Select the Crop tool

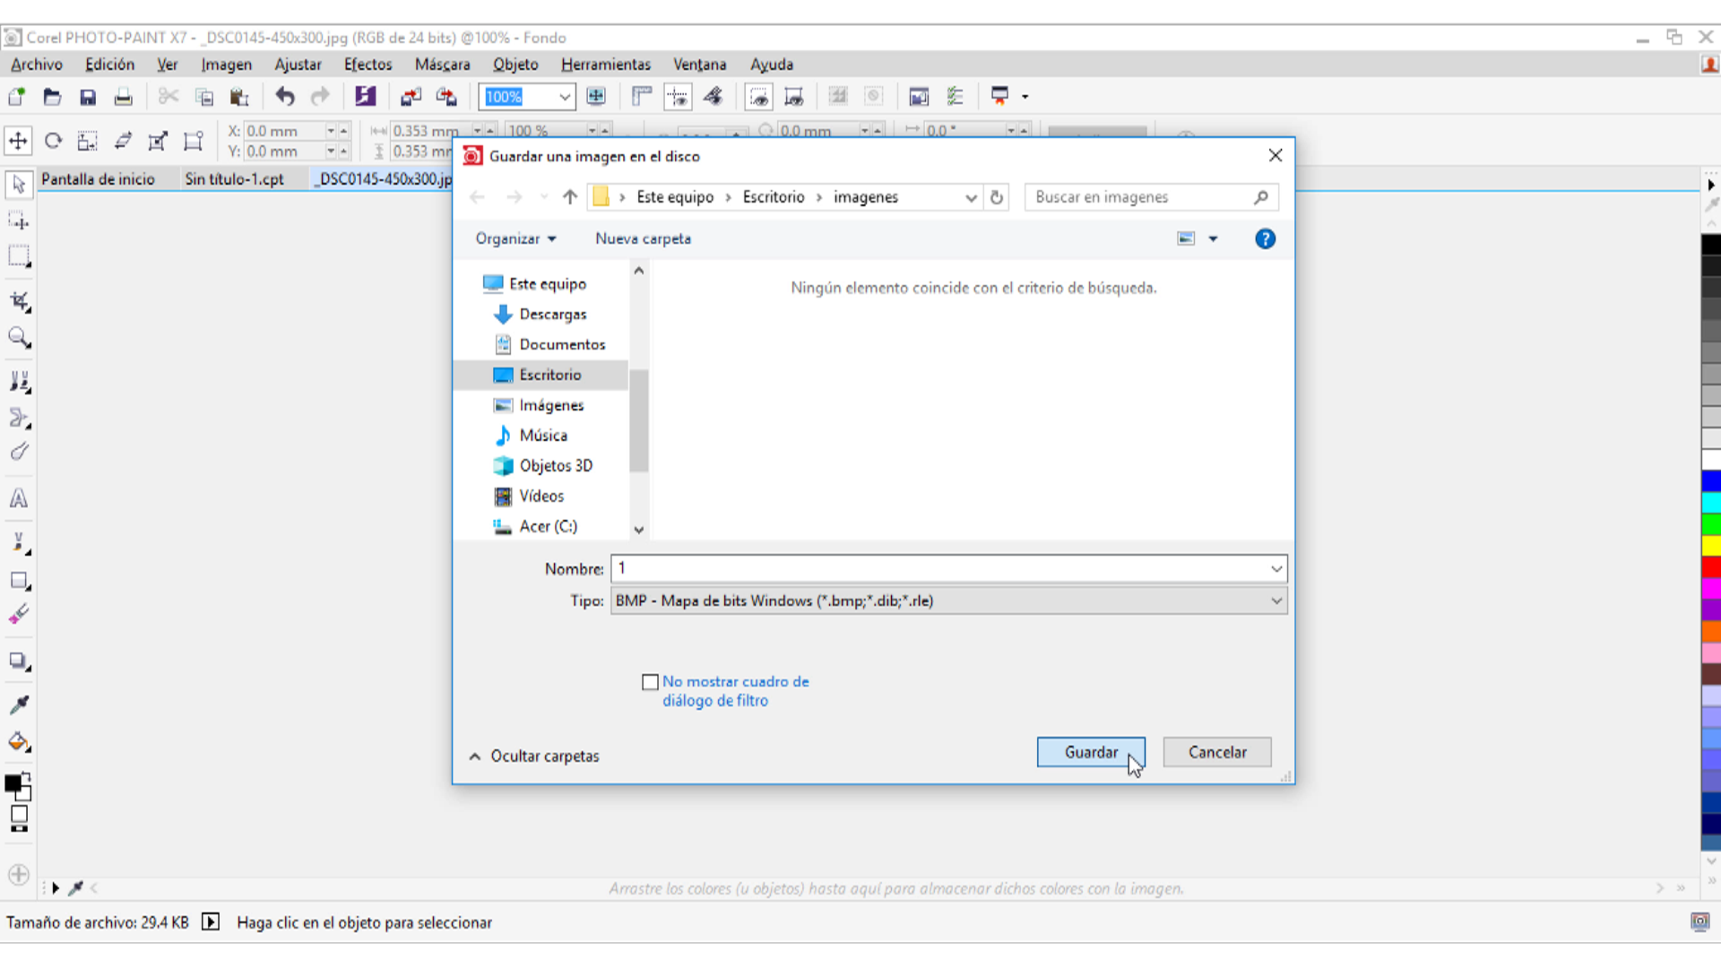19,302
